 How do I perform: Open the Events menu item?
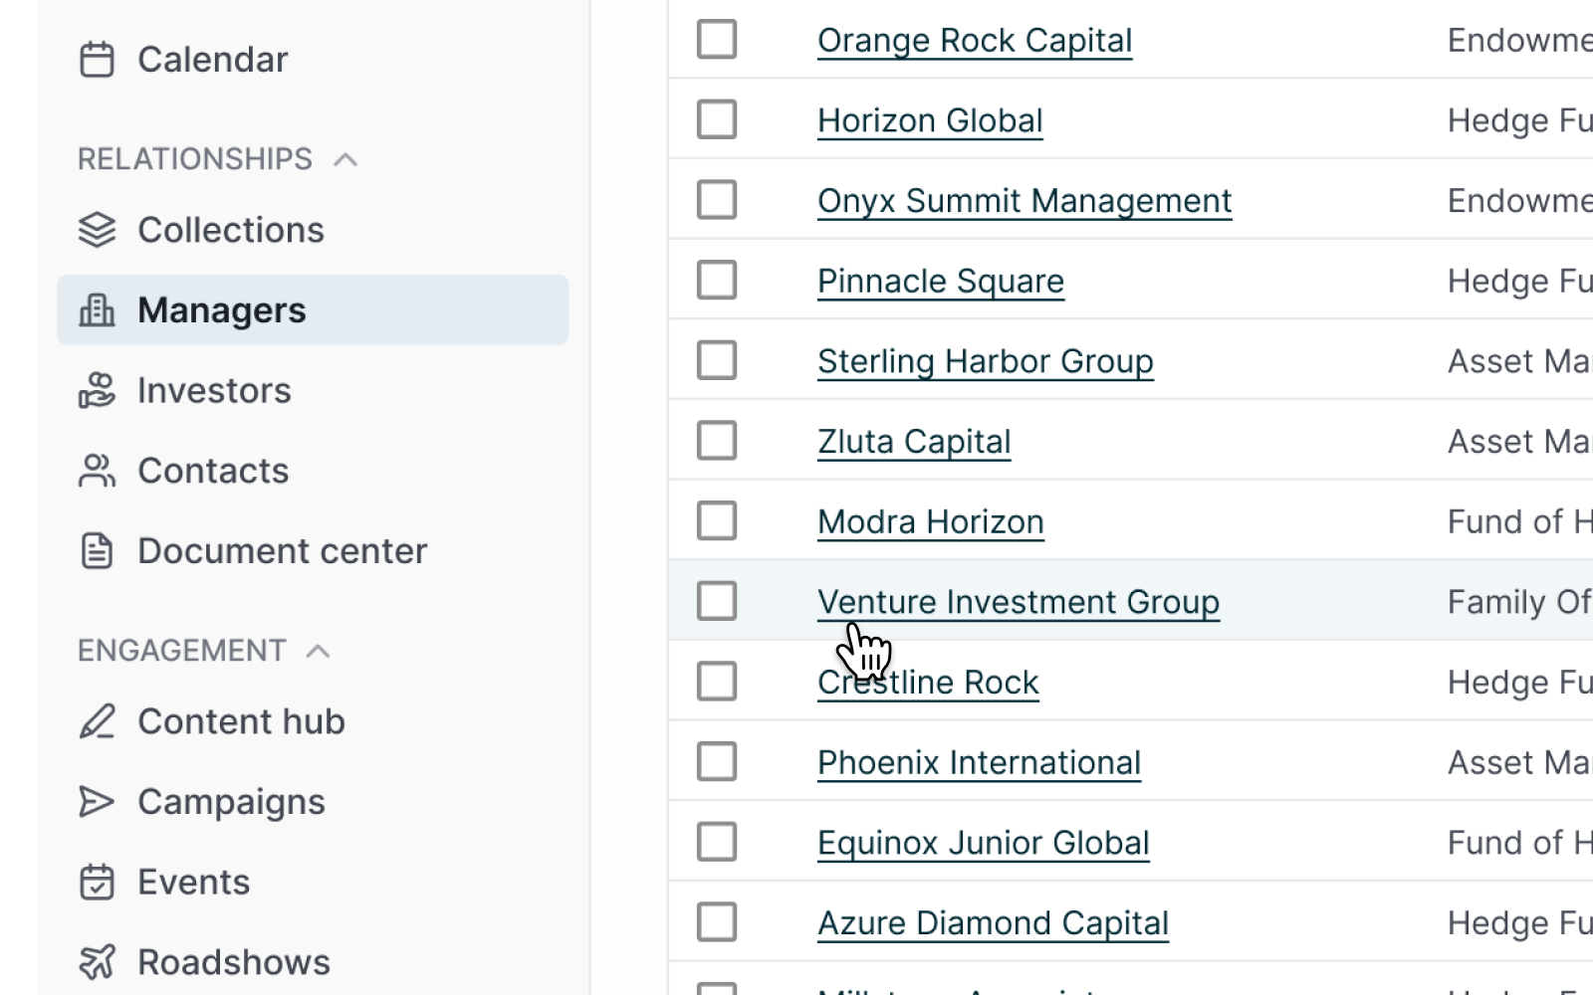193,883
